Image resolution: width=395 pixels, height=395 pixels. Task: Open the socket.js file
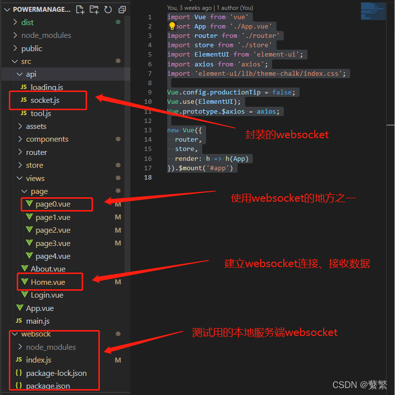[x=45, y=100]
